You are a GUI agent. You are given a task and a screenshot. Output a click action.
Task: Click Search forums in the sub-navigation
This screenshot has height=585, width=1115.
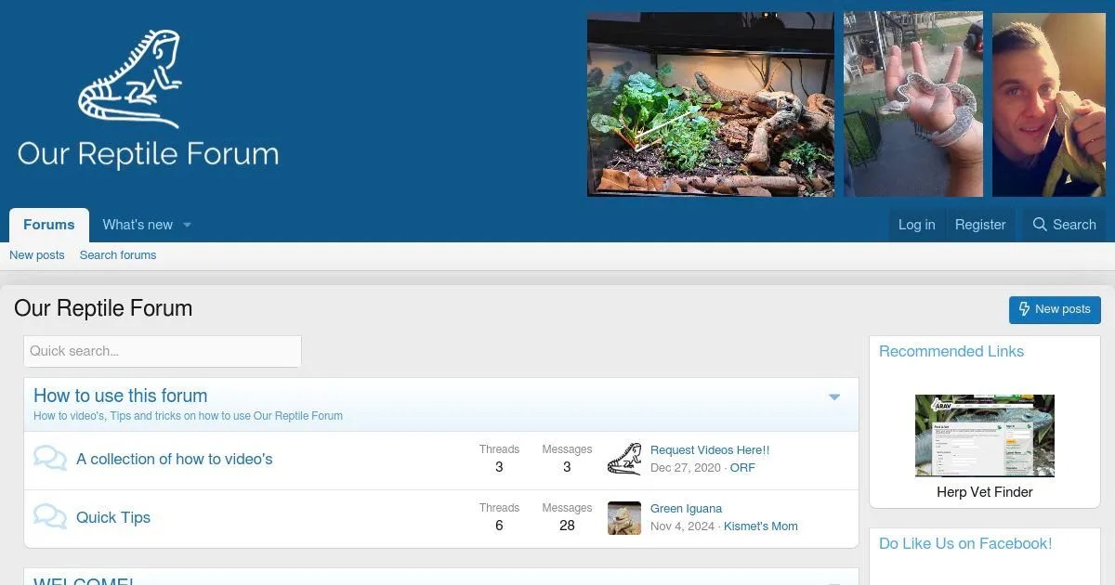pos(118,255)
